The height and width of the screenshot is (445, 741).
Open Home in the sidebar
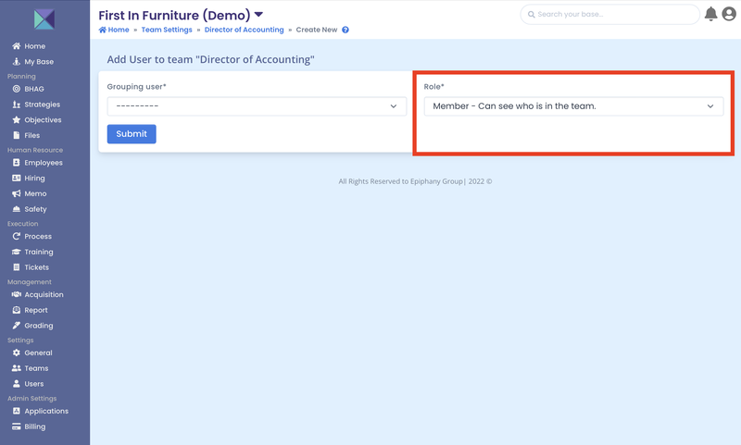(x=35, y=45)
